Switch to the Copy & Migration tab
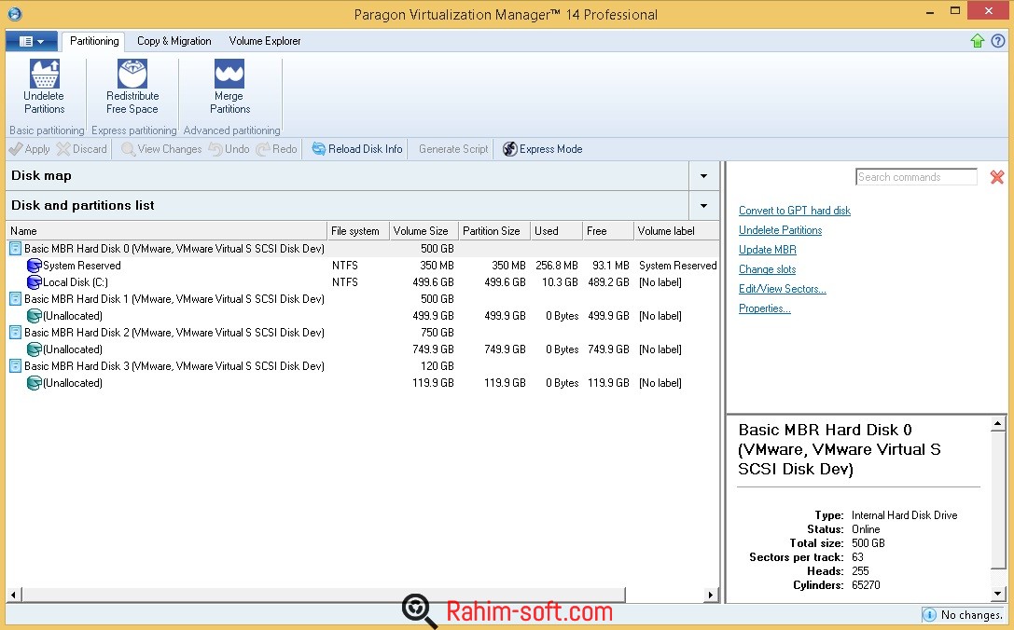Screen dimensions: 1014x630 (174, 41)
